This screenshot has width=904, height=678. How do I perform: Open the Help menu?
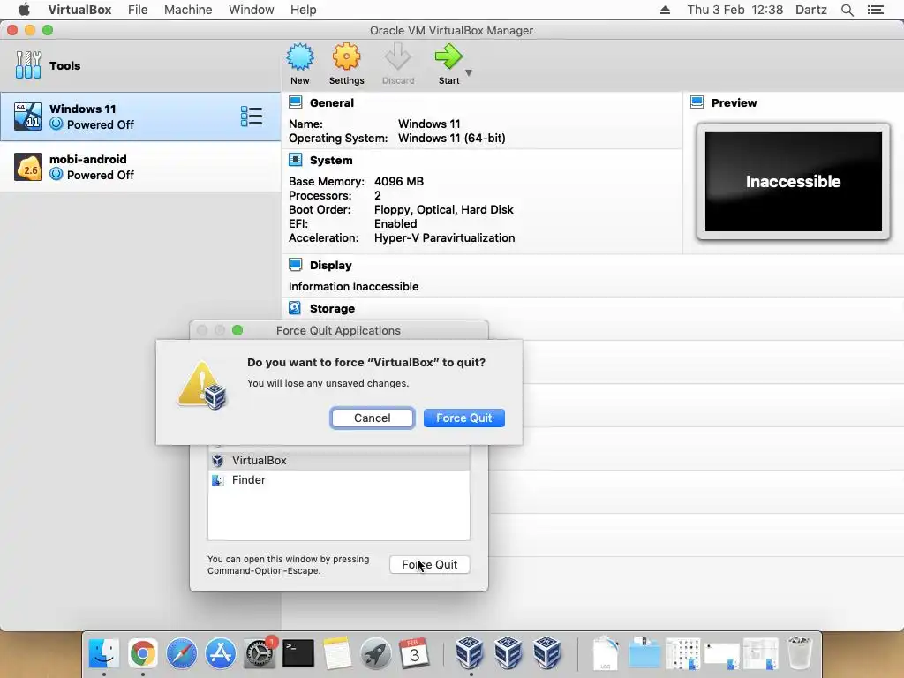[304, 10]
